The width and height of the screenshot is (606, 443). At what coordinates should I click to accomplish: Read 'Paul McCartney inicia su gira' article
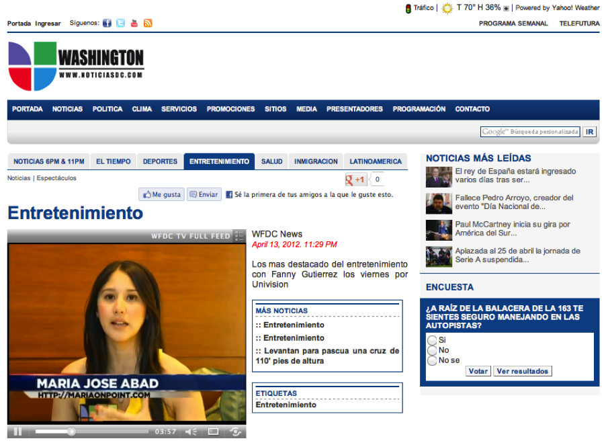(x=513, y=229)
